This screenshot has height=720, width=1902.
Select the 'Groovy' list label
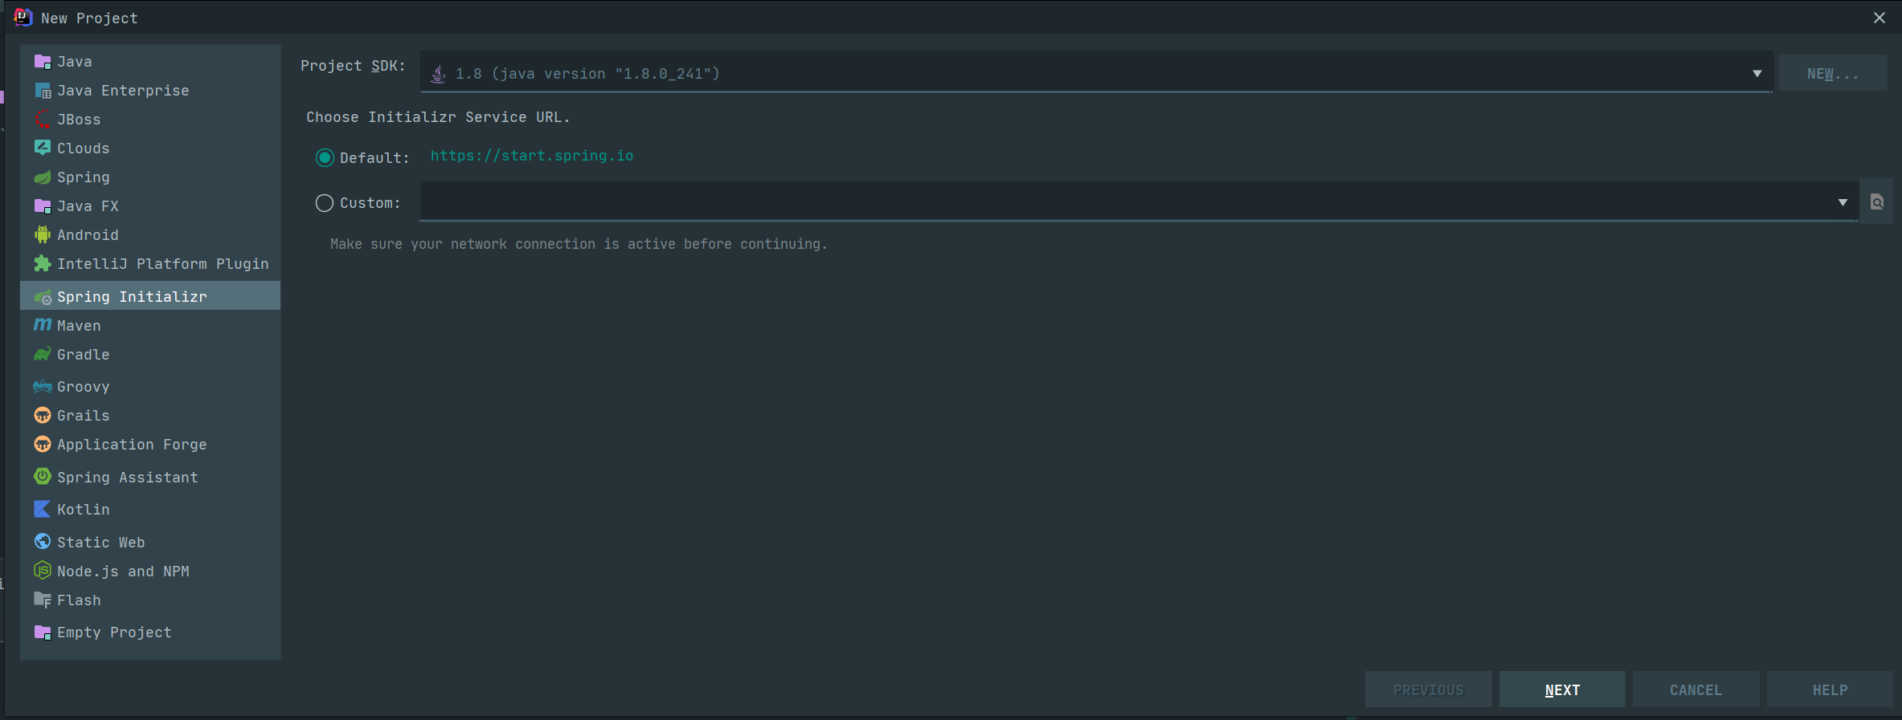click(x=83, y=387)
